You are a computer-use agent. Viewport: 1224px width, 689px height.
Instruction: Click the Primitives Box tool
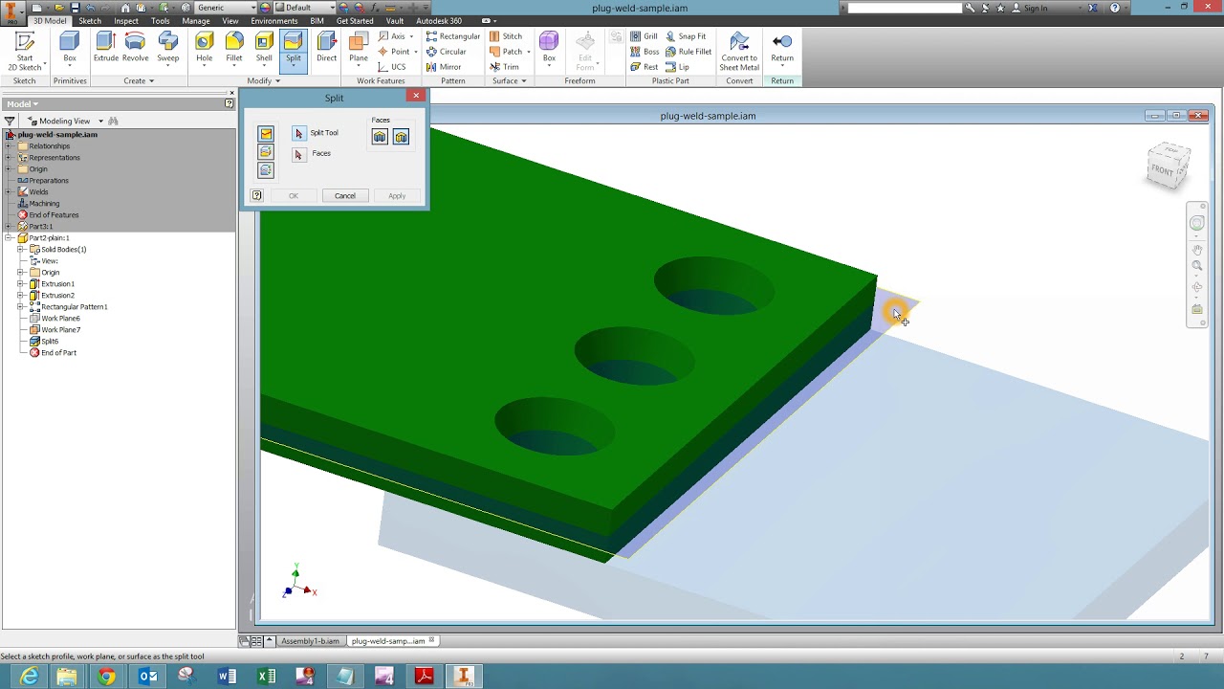click(70, 48)
